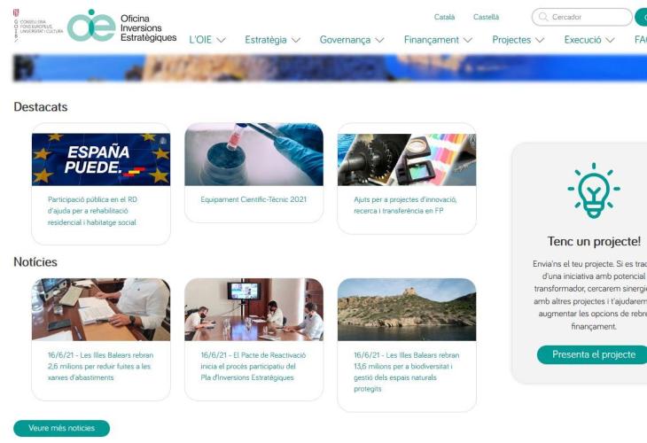
Task: Click the lightbulb project idea icon
Action: coord(593,192)
